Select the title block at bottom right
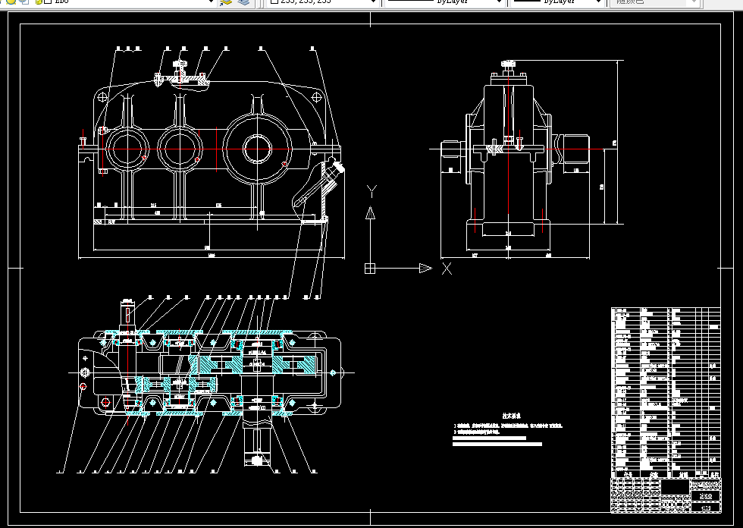This screenshot has height=528, width=743. coord(666,495)
